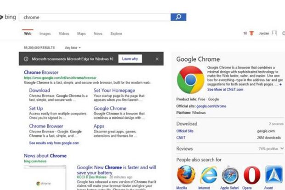Open the New Chrome is faster article
285x190 pixels.
(116, 170)
